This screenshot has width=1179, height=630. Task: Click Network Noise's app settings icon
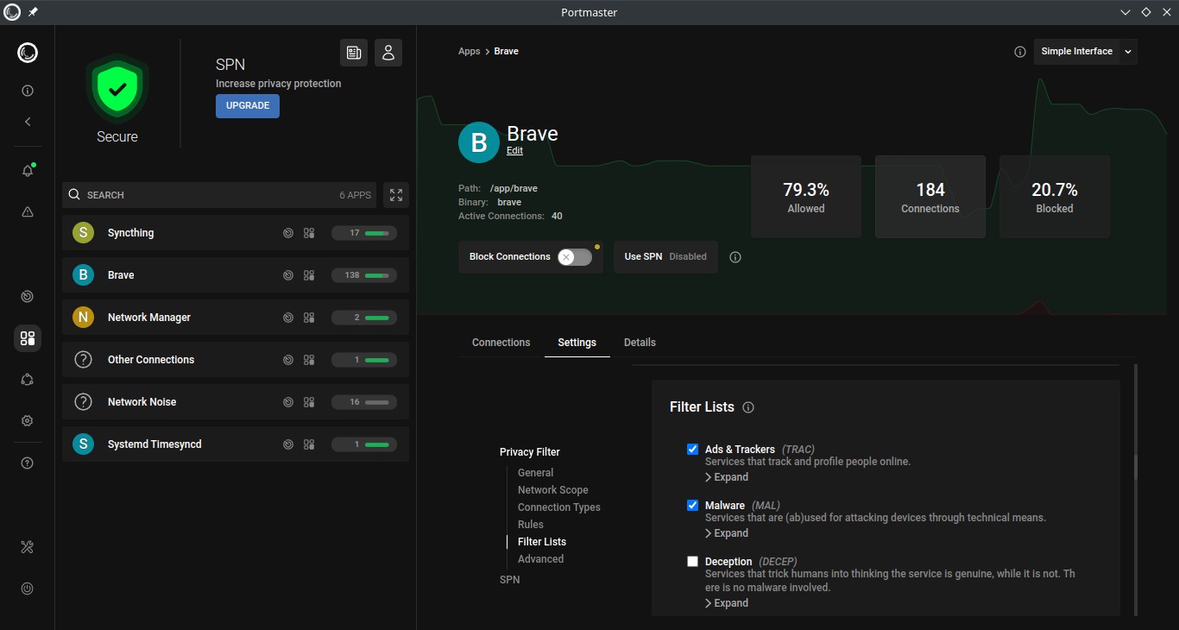click(x=309, y=402)
